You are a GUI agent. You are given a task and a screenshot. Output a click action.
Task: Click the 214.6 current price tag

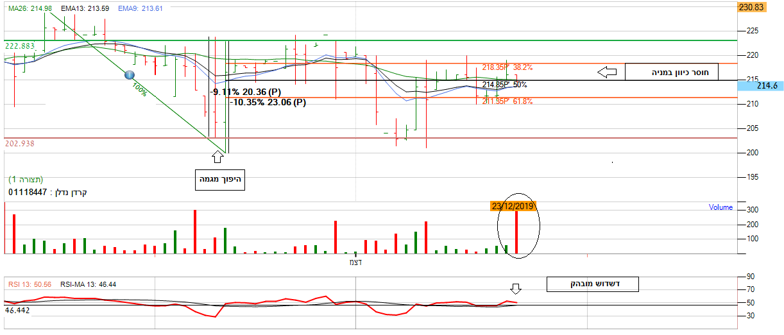[767, 85]
